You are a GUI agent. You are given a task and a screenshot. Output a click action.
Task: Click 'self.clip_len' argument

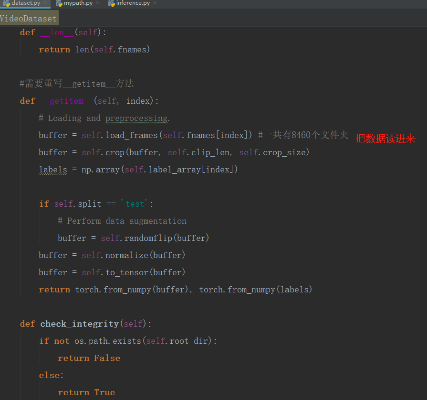[x=198, y=152]
